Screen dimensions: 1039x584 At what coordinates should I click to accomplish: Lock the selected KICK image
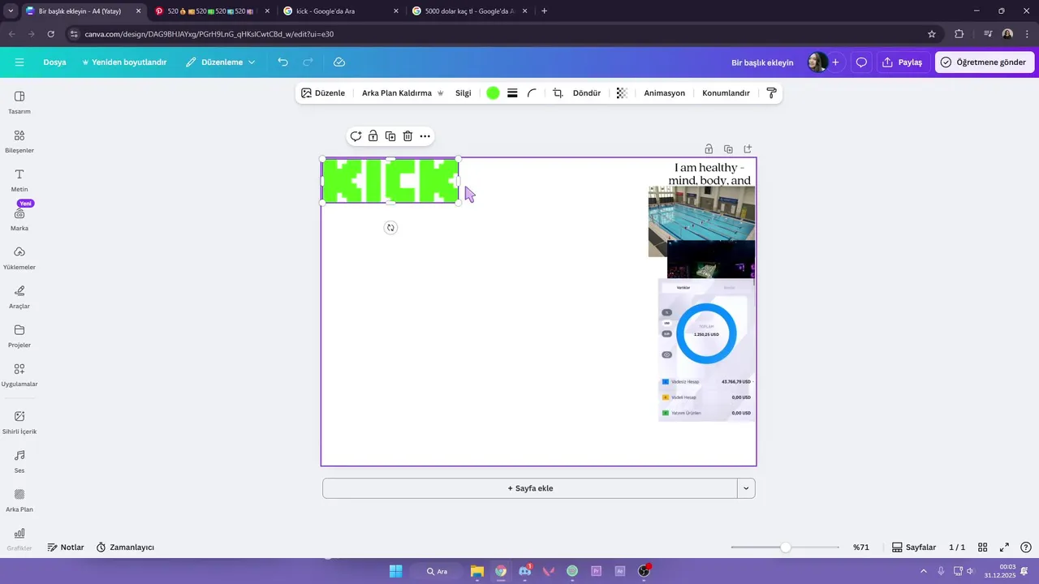373,136
